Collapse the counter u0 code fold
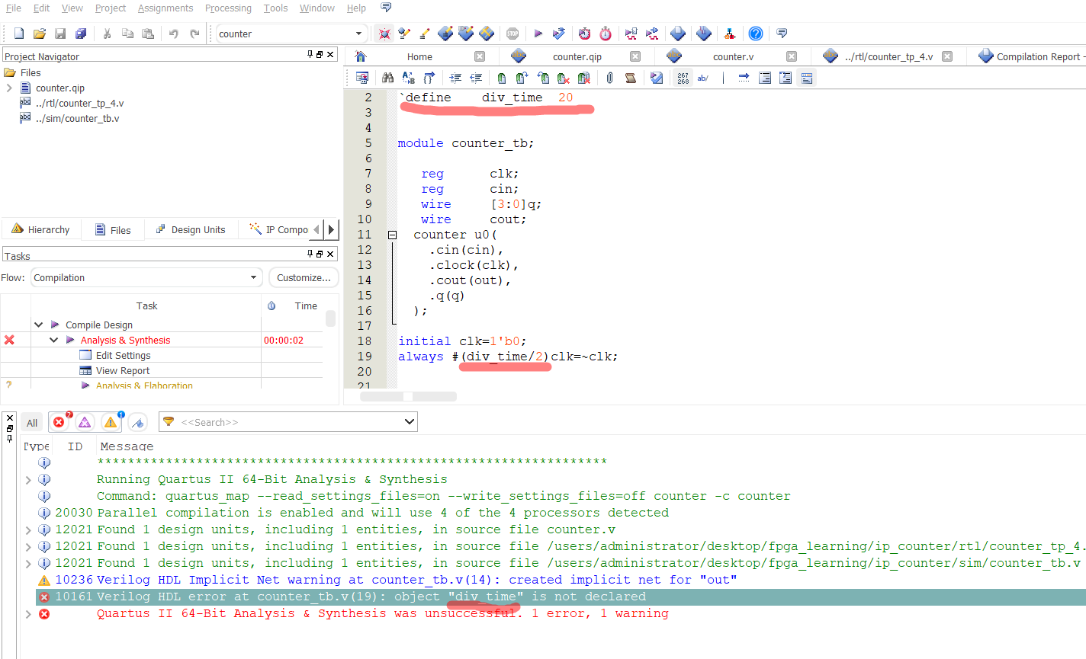Screen dimensions: 1086x659 coord(392,235)
